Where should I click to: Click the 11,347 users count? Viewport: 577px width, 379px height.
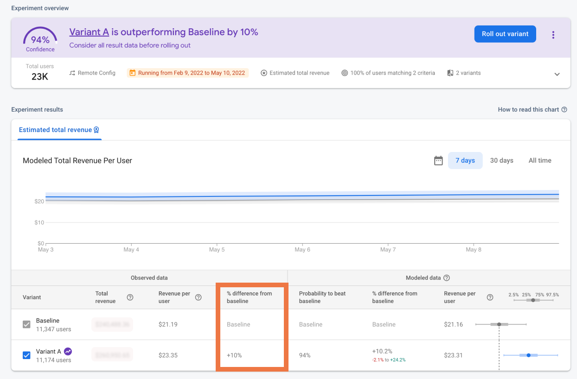(x=54, y=329)
